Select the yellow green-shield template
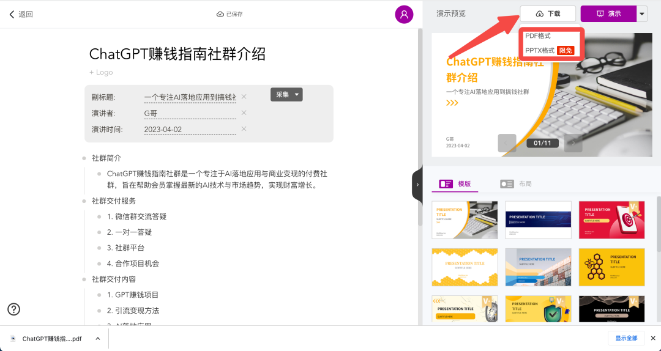 [x=539, y=309]
